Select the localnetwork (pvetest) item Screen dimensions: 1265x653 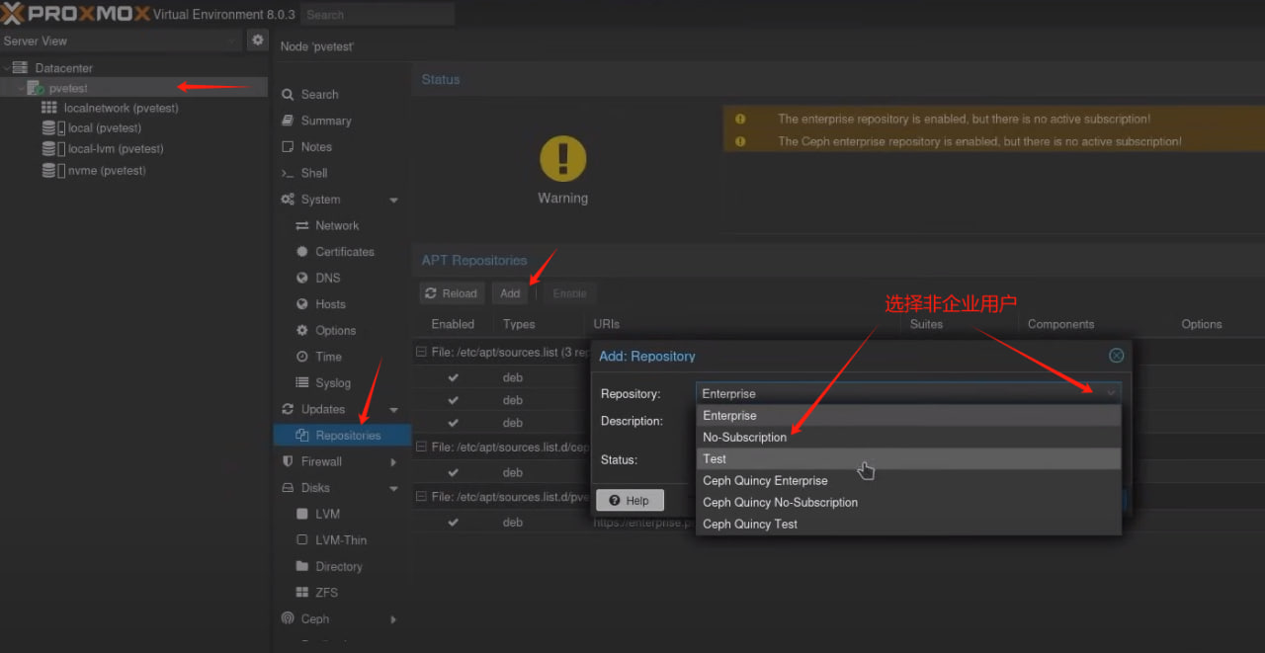(x=121, y=108)
